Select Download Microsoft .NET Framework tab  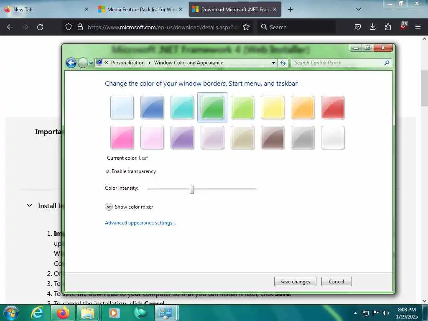(235, 9)
